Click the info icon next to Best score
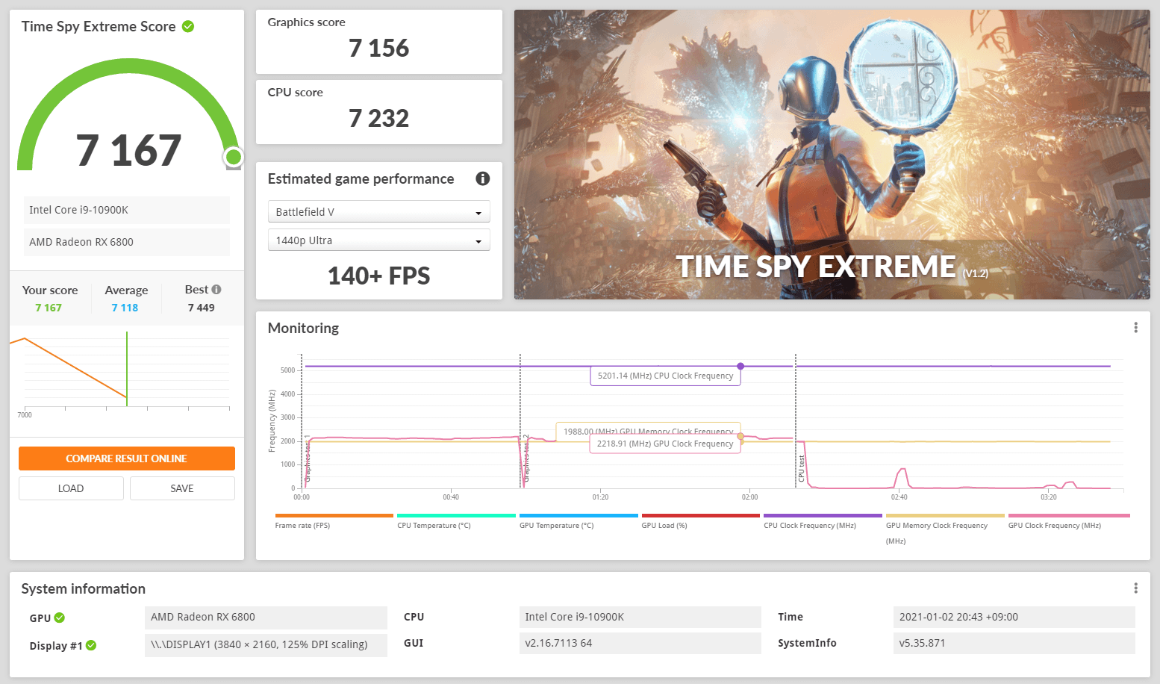Image resolution: width=1160 pixels, height=684 pixels. click(x=216, y=290)
